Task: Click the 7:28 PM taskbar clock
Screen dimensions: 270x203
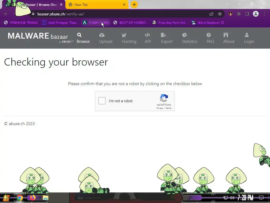Action: click(x=245, y=198)
